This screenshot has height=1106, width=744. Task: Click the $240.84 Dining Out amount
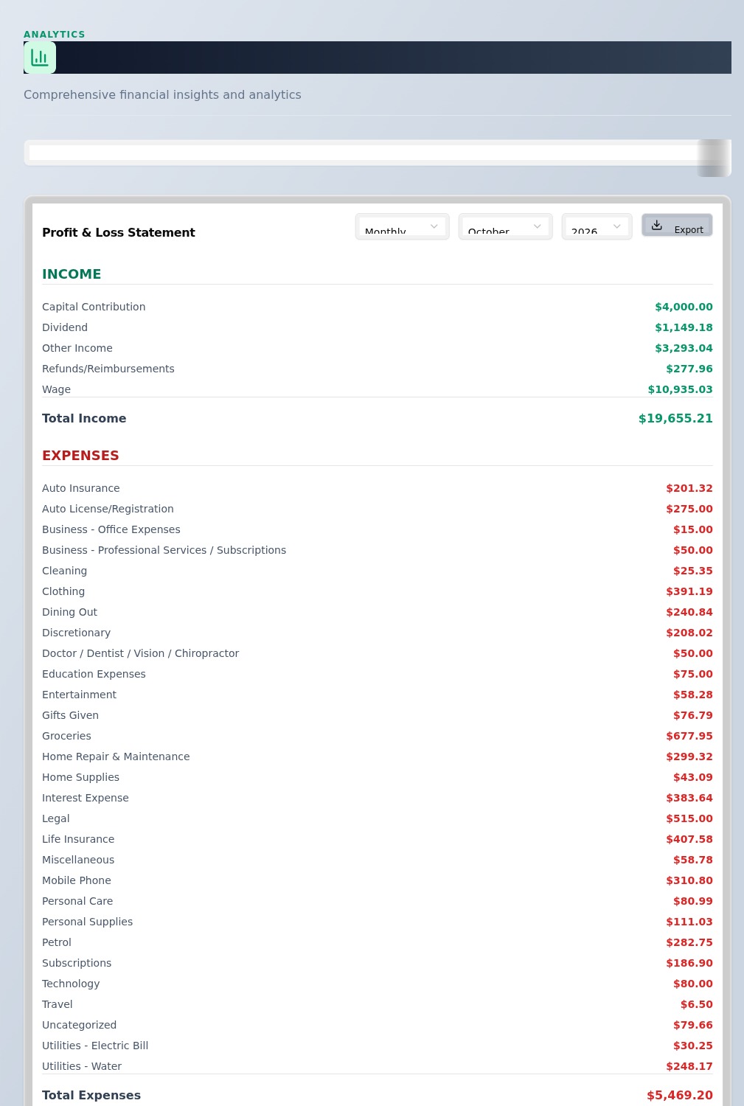[689, 612]
